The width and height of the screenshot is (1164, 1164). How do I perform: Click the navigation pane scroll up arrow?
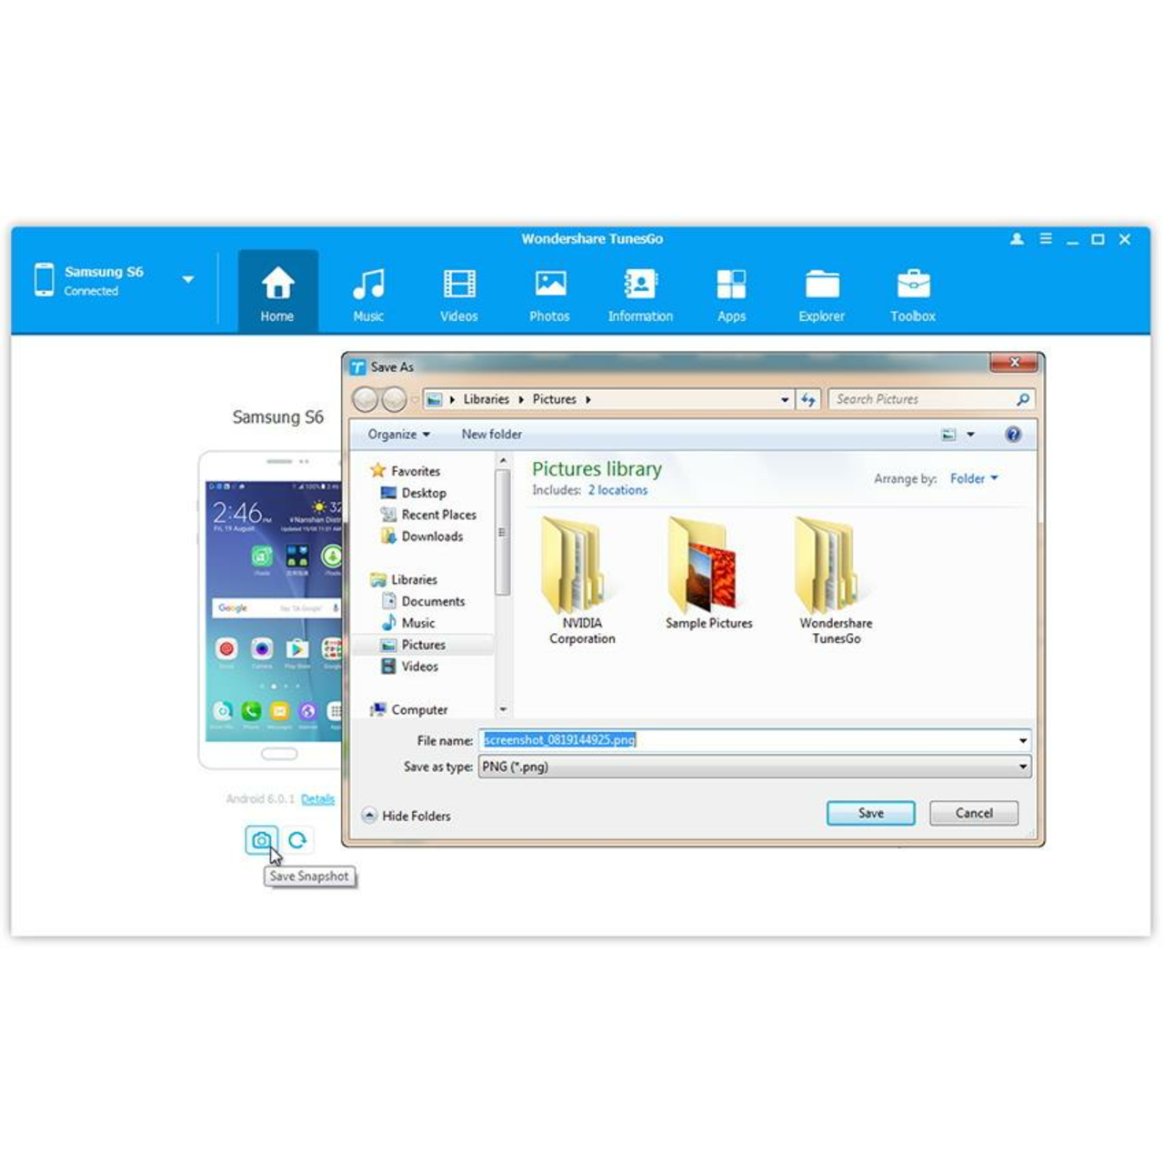coord(502,461)
